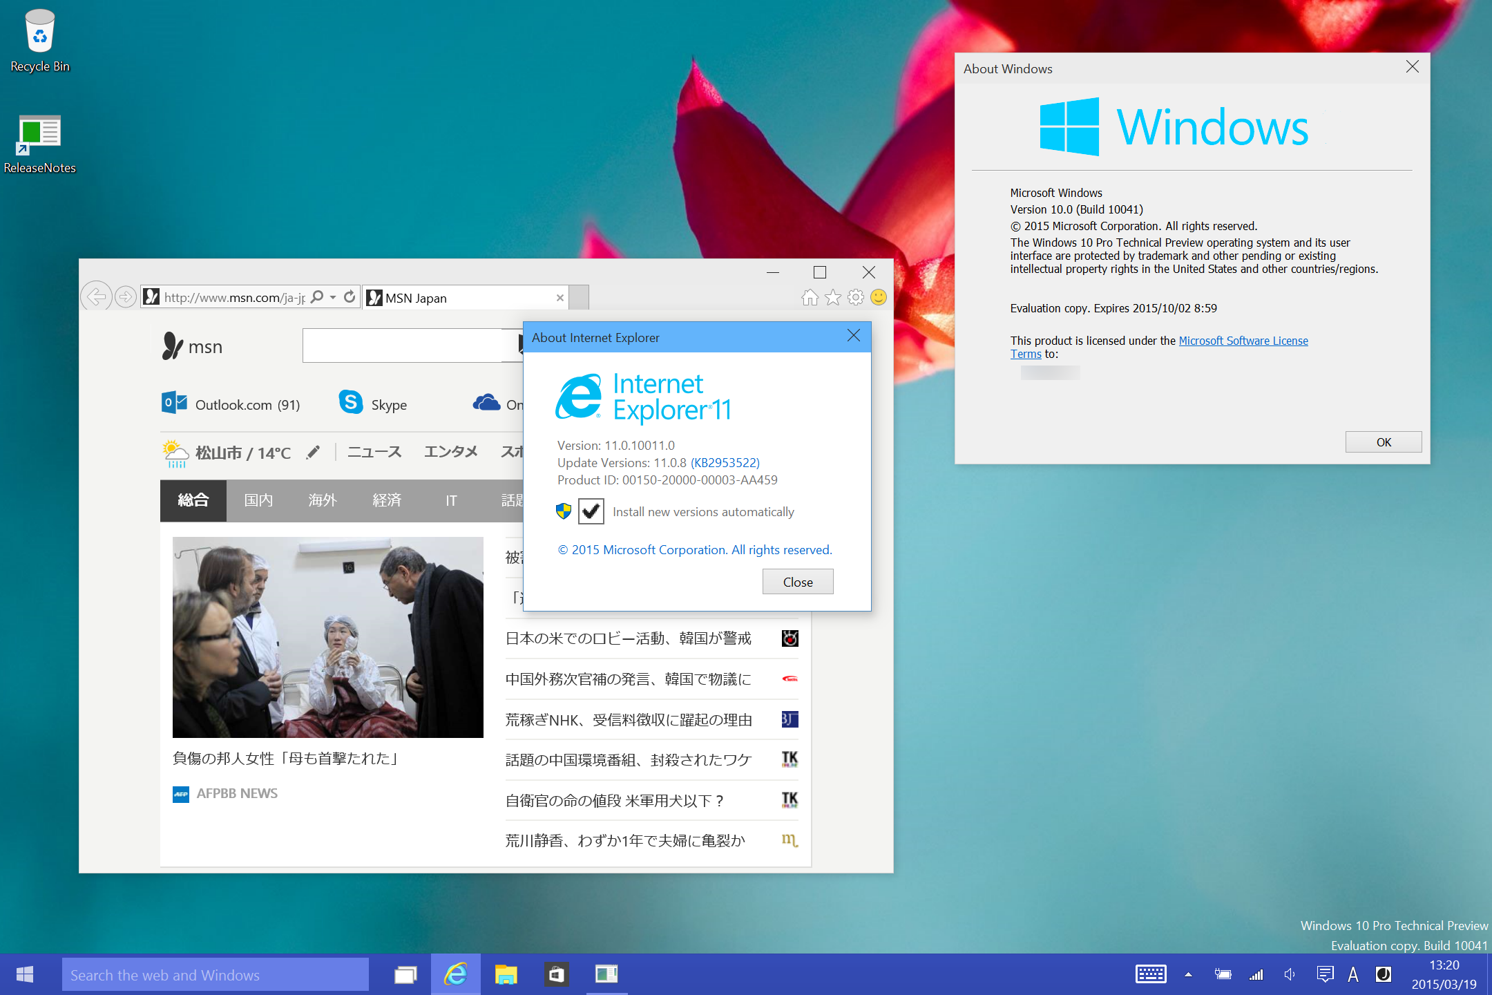Open the volume control in the system tray
This screenshot has width=1492, height=995.
pos(1289,974)
